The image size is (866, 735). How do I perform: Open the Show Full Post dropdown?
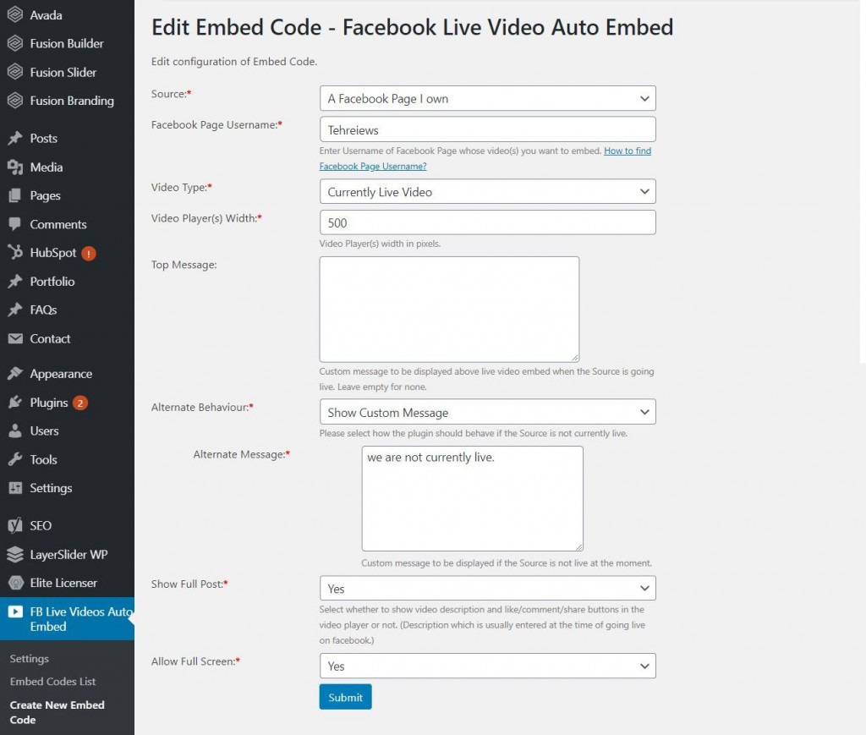[488, 588]
